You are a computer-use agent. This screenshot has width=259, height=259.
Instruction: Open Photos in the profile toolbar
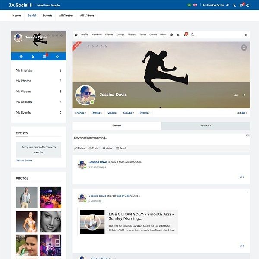tap(132, 35)
